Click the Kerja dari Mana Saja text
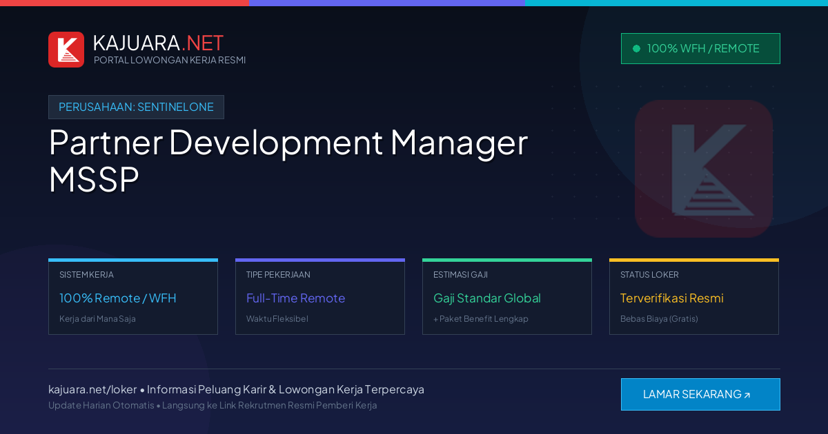This screenshot has height=434, width=828. coord(97,319)
